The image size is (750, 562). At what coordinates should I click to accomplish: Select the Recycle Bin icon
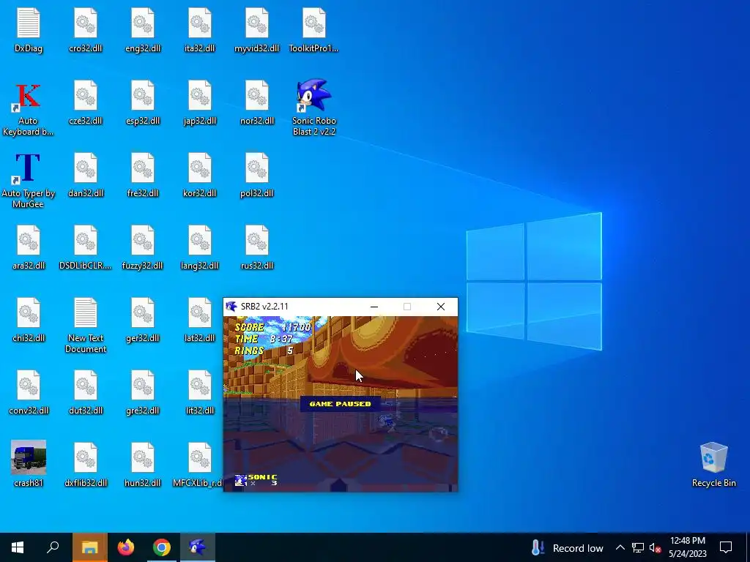pyautogui.click(x=713, y=458)
